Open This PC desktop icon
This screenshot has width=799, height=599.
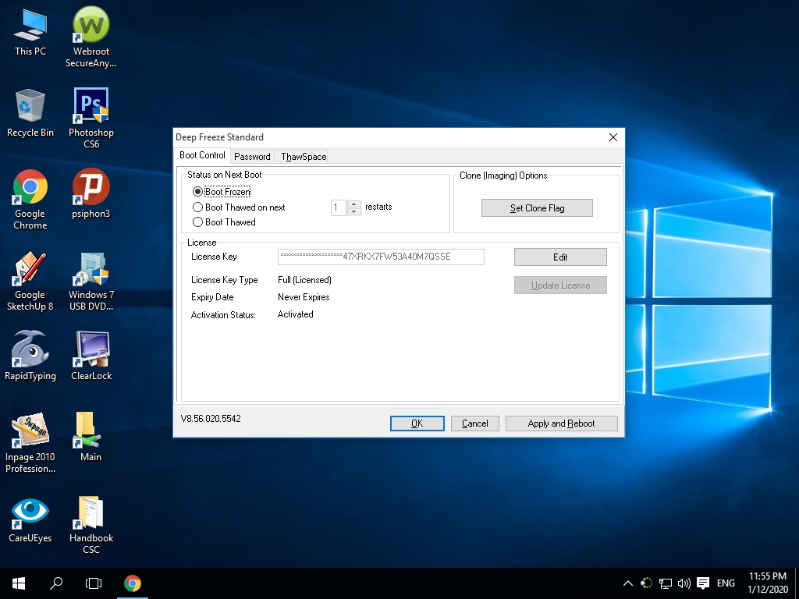click(x=30, y=33)
